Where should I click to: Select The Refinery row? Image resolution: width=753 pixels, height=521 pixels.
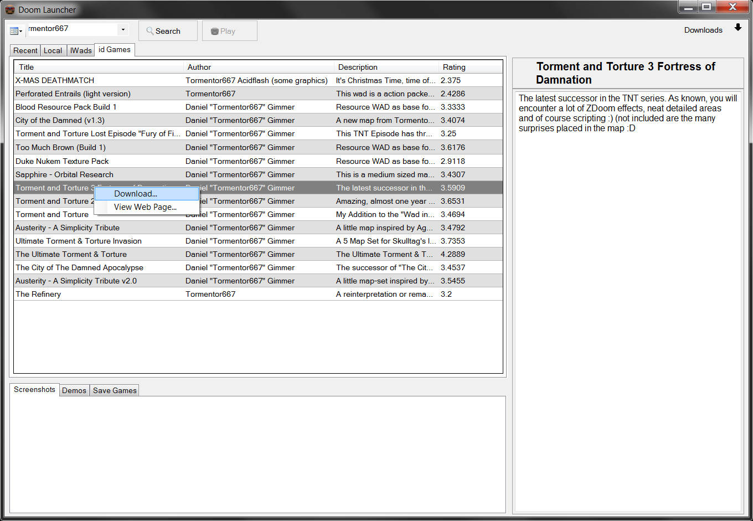point(38,294)
